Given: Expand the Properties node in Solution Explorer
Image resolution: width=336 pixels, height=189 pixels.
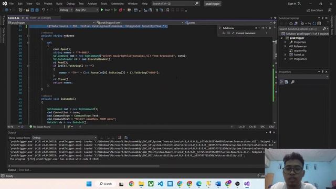Looking at the screenshot, I should click(x=285, y=42).
